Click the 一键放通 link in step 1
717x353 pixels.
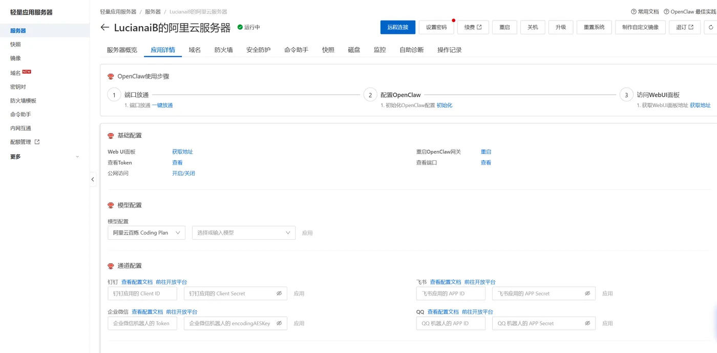pos(162,105)
